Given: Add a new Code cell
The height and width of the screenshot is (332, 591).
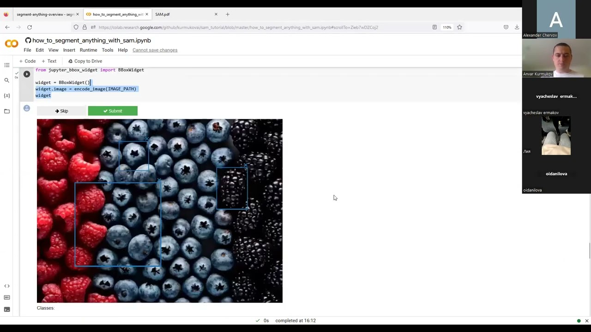Looking at the screenshot, I should coord(27,61).
